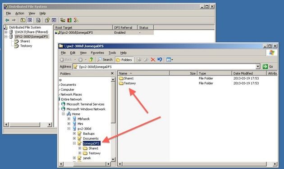Collapse the \\PX2-300D\IomegaDFS node in DFS tree
The width and height of the screenshot is (284, 169).
[6, 37]
